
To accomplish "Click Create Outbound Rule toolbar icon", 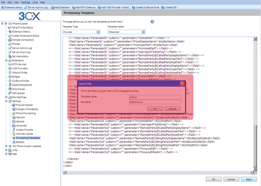I will pyautogui.click(x=133, y=7).
